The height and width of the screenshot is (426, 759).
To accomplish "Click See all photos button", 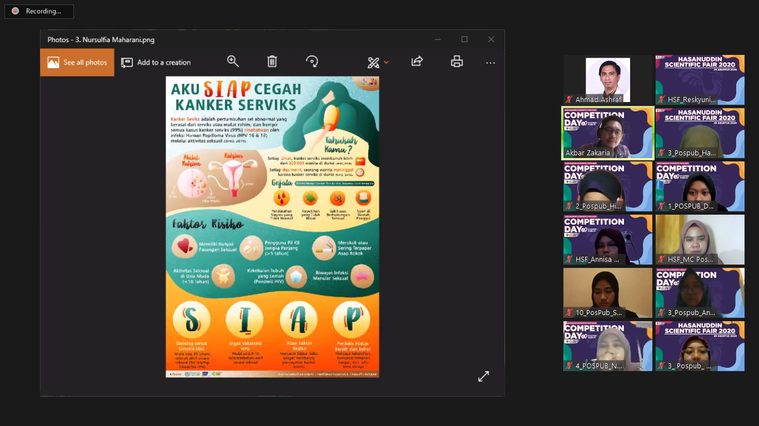I will click(77, 62).
